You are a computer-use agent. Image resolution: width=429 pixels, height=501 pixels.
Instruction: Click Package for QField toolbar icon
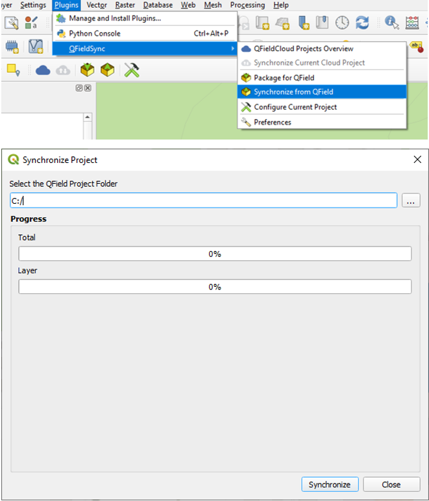click(87, 69)
